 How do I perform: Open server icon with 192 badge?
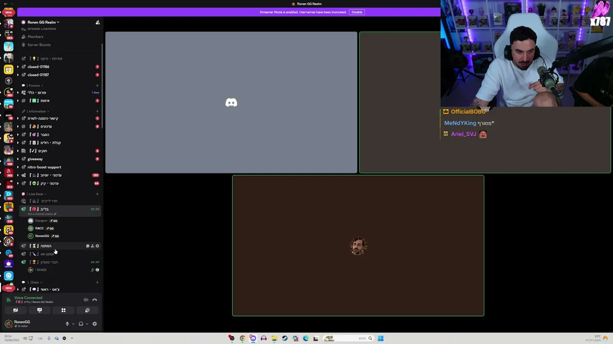pyautogui.click(x=9, y=172)
